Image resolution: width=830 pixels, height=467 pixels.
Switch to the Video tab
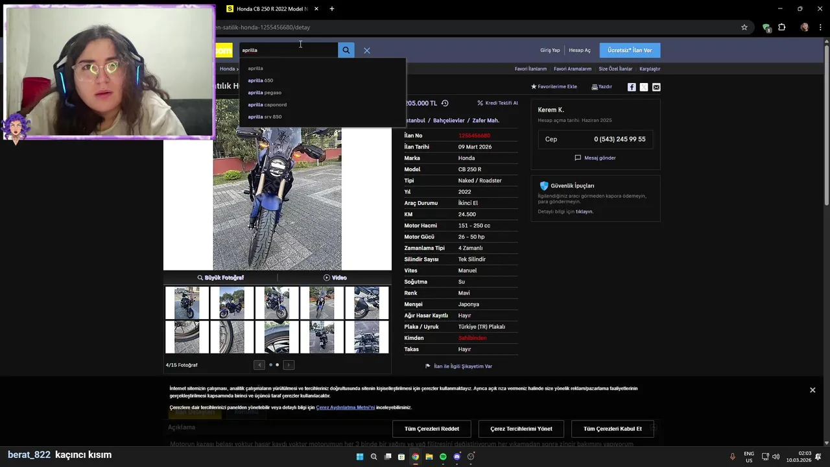click(x=335, y=278)
